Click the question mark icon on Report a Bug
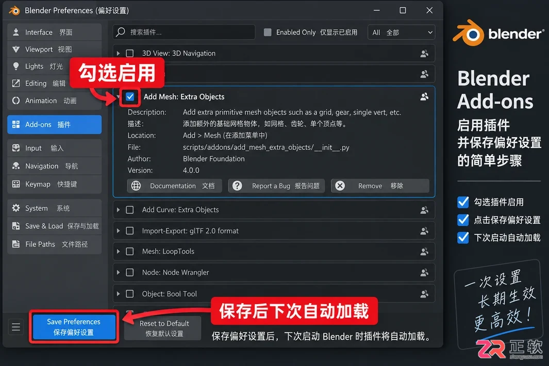The height and width of the screenshot is (366, 549). click(237, 186)
